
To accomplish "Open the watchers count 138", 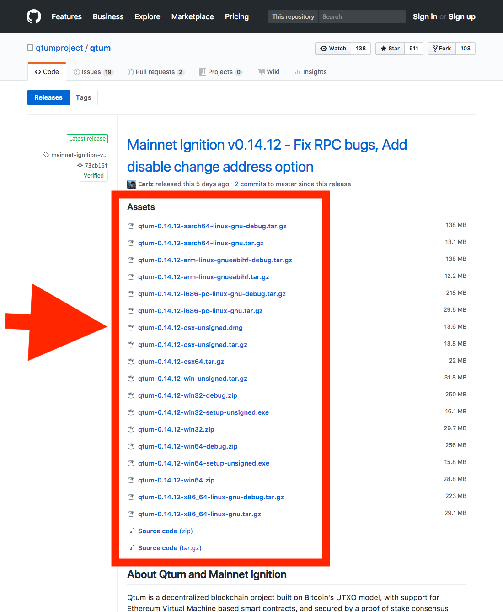I will (x=361, y=49).
